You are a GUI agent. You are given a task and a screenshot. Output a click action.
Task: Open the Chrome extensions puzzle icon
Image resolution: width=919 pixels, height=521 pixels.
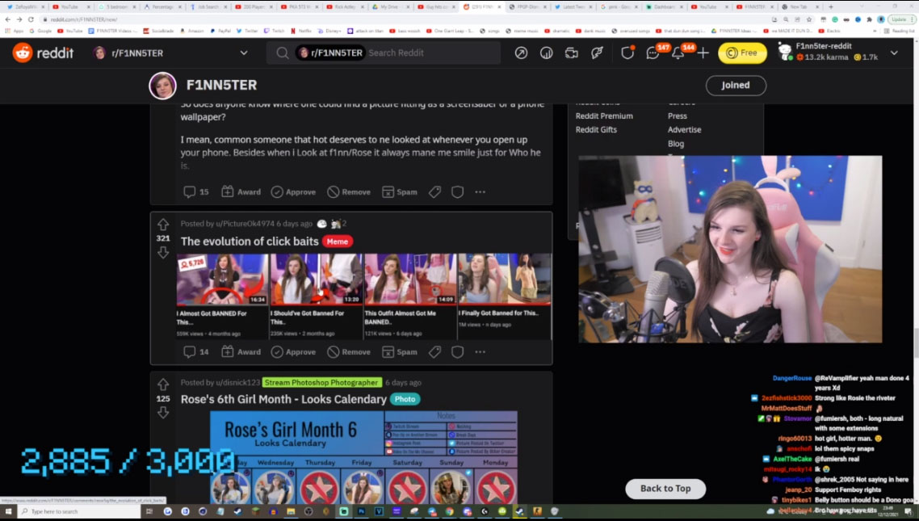(x=870, y=19)
